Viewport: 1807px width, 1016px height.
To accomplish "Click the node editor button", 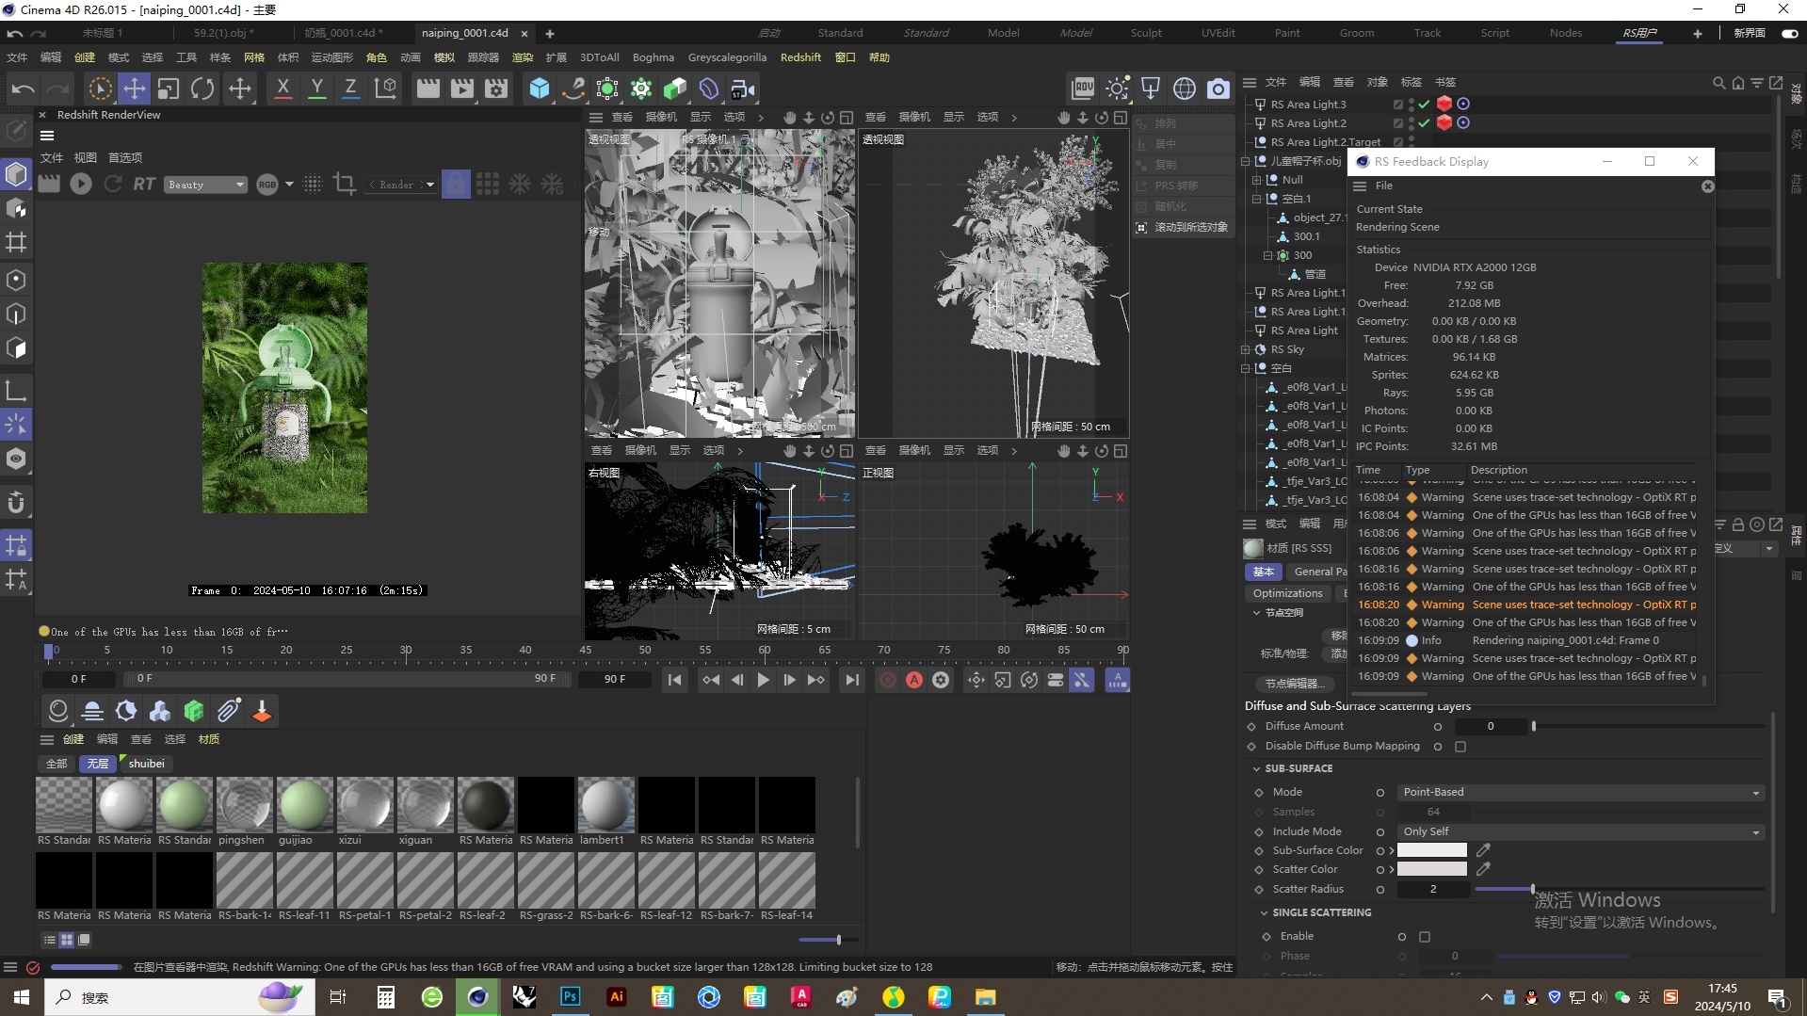I will pos(1297,684).
